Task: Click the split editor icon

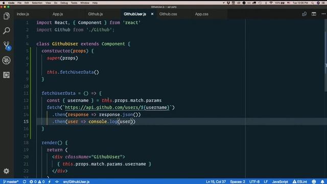Action: point(314,14)
